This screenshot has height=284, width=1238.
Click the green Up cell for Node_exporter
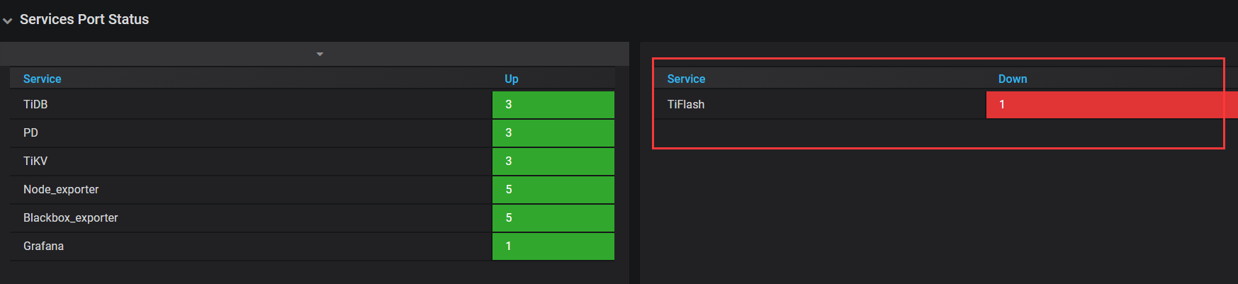coord(553,189)
